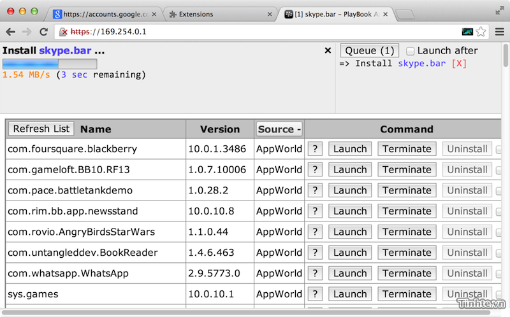This screenshot has width=510, height=317.
Task: Click the Version column header
Action: (220, 129)
